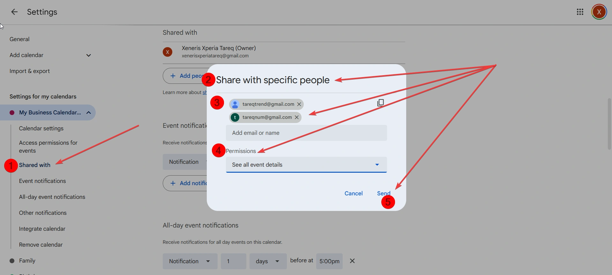Expand the Add calendar section
612x275 pixels.
[88, 55]
